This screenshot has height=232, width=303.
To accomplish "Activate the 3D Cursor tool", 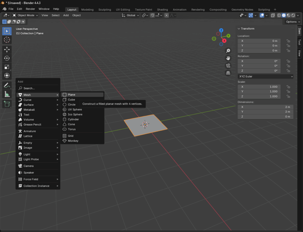I will coord(7,40).
